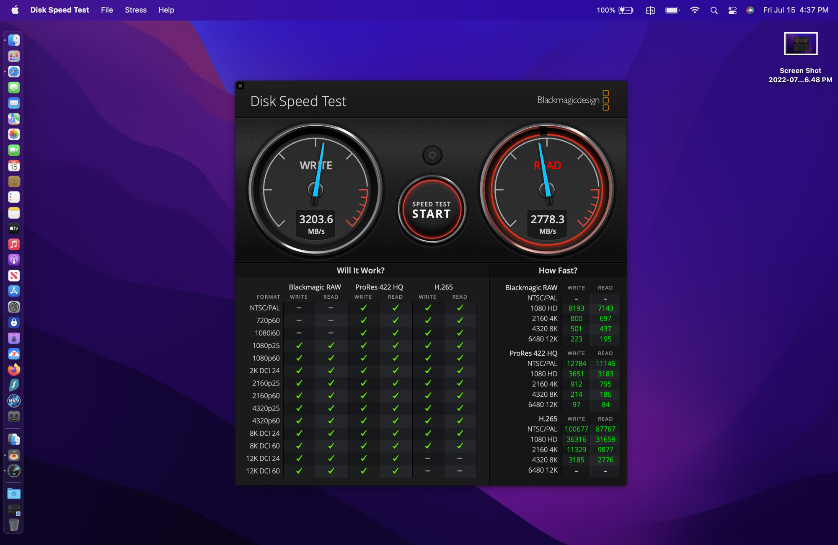The height and width of the screenshot is (545, 838).
Task: Open Control Center in the menu bar
Action: pos(732,10)
